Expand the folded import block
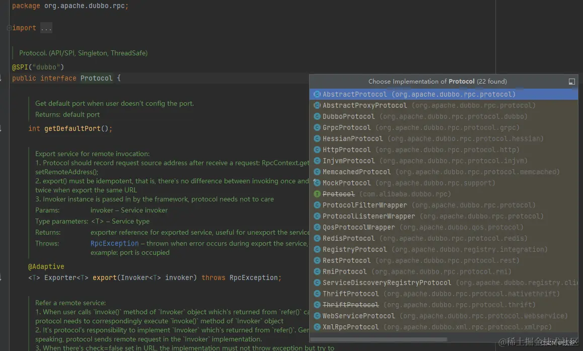This screenshot has height=351, width=583. pyautogui.click(x=9, y=28)
